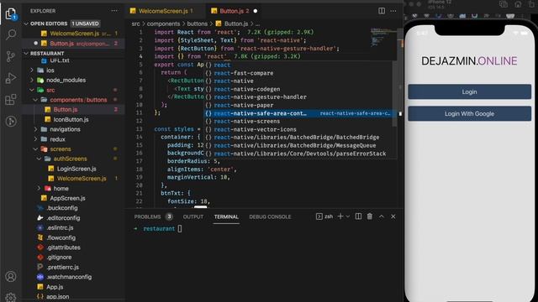The width and height of the screenshot is (538, 302).
Task: Open new terminal dropdown arrow
Action: click(347, 216)
